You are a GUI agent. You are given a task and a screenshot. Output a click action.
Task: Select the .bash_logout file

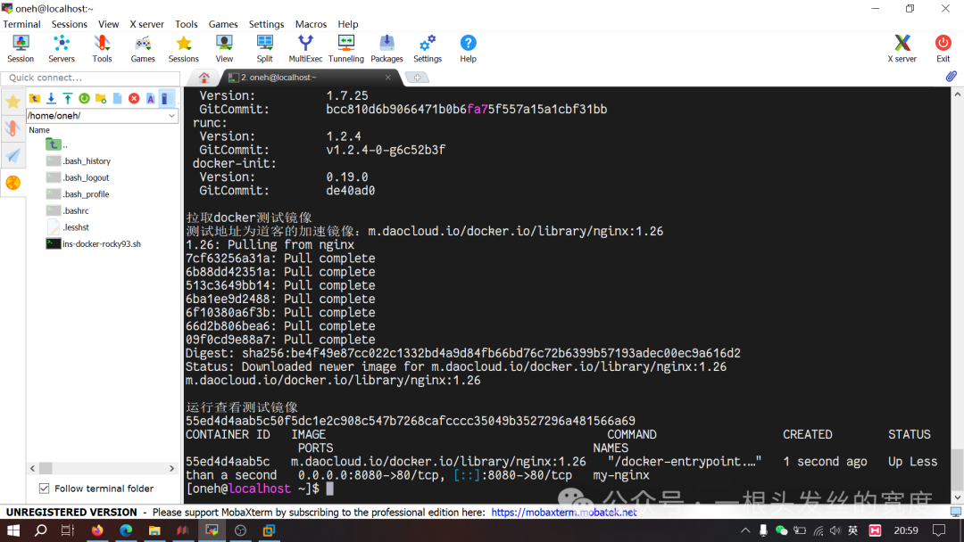tap(78, 177)
